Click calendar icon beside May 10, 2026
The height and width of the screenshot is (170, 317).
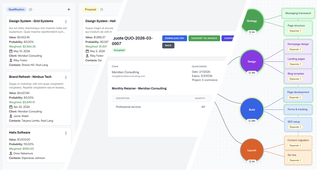coord(11,51)
